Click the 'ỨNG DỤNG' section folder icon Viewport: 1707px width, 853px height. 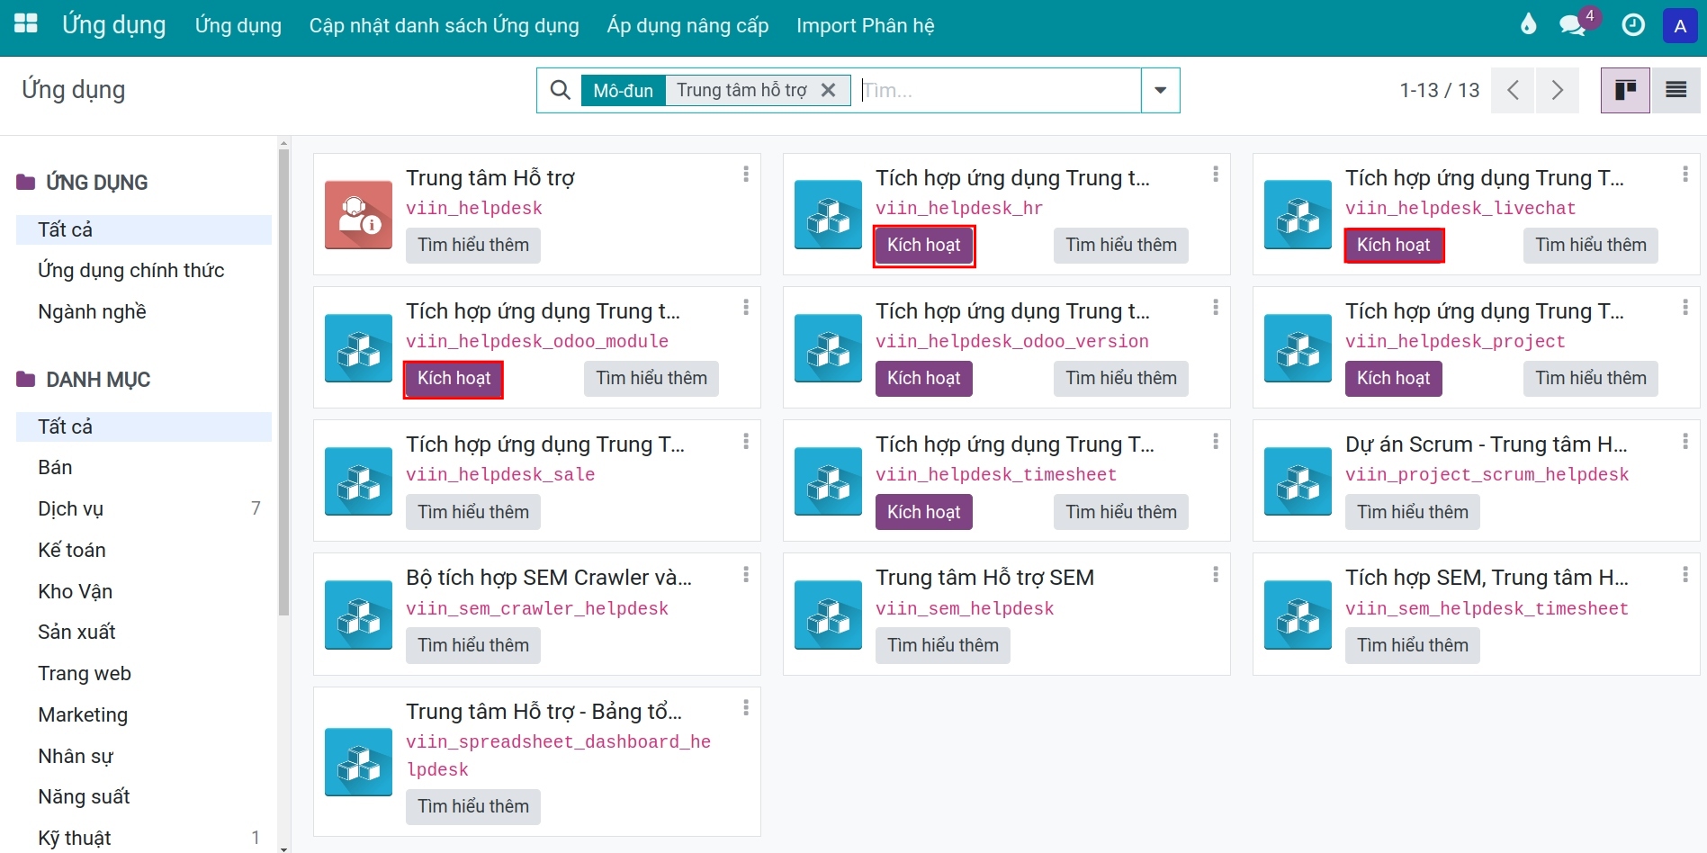click(26, 183)
